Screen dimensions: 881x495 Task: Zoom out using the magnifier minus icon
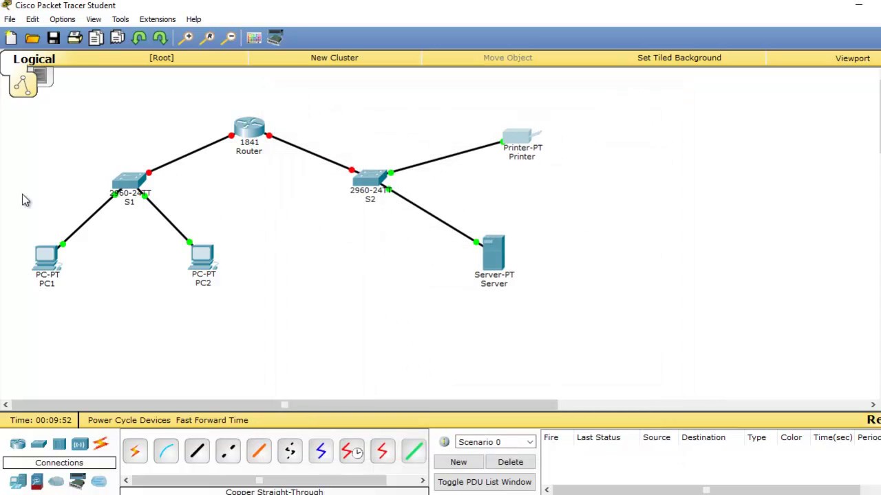[x=229, y=38]
